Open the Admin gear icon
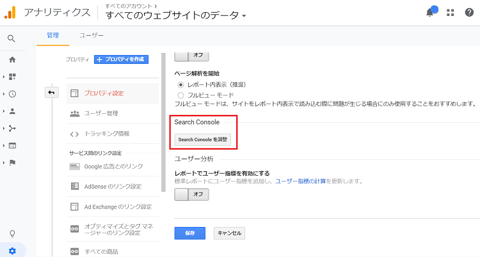Screen dimensions: 480x257 coord(12,251)
